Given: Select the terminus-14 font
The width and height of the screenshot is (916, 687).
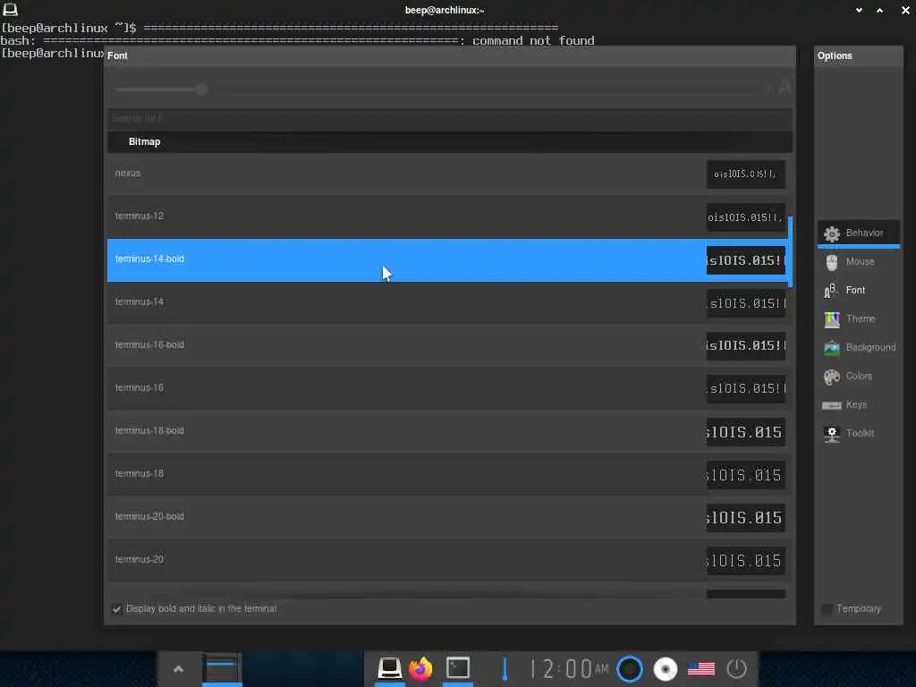Looking at the screenshot, I should coord(447,302).
